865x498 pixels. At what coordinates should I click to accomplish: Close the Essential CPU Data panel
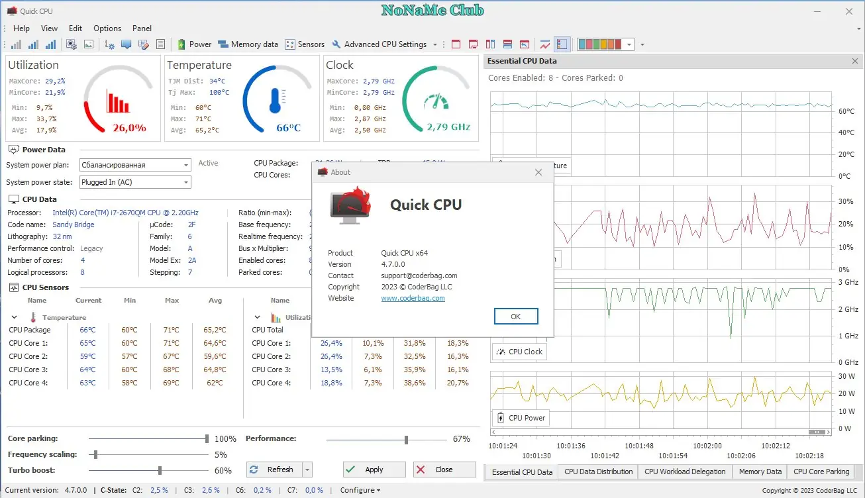click(x=855, y=61)
